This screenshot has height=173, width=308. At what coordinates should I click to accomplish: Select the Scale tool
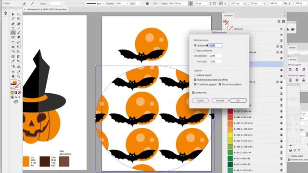(x=19, y=42)
